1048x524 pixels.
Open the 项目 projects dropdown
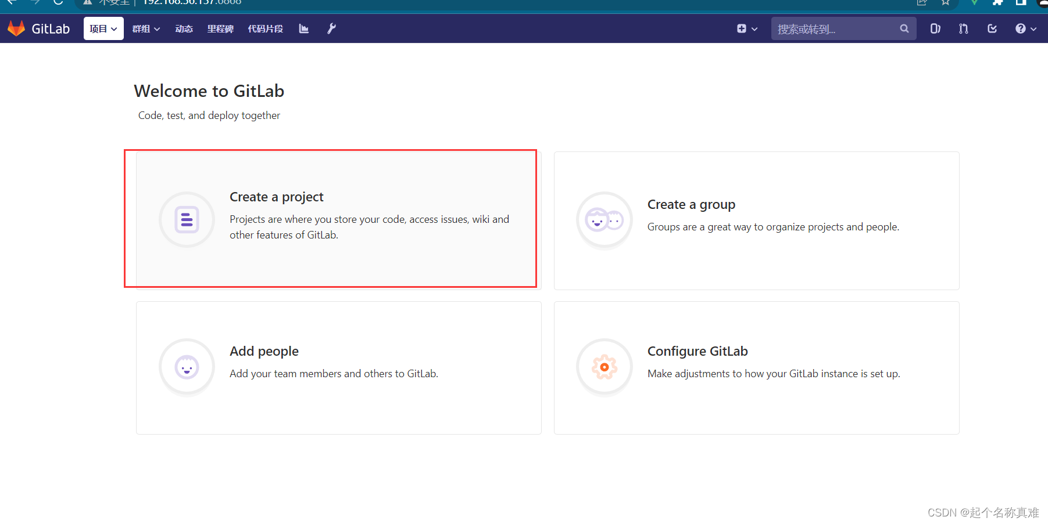pyautogui.click(x=103, y=28)
